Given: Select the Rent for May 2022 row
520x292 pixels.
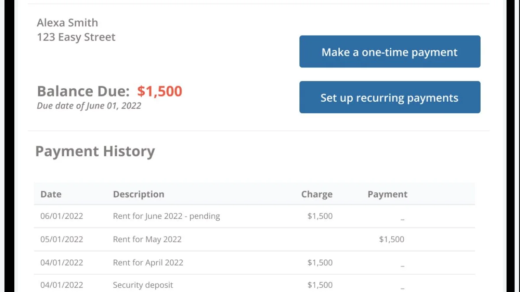Looking at the screenshot, I should click(x=148, y=239).
